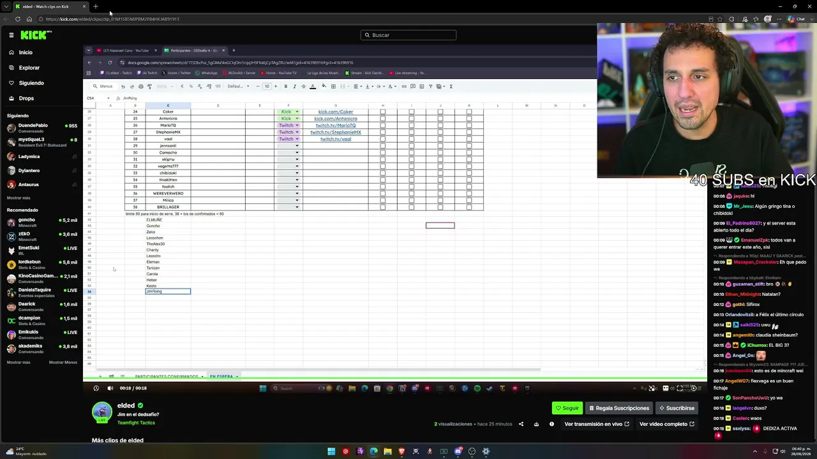Tick the column H checkbox in vaal row

[383, 139]
